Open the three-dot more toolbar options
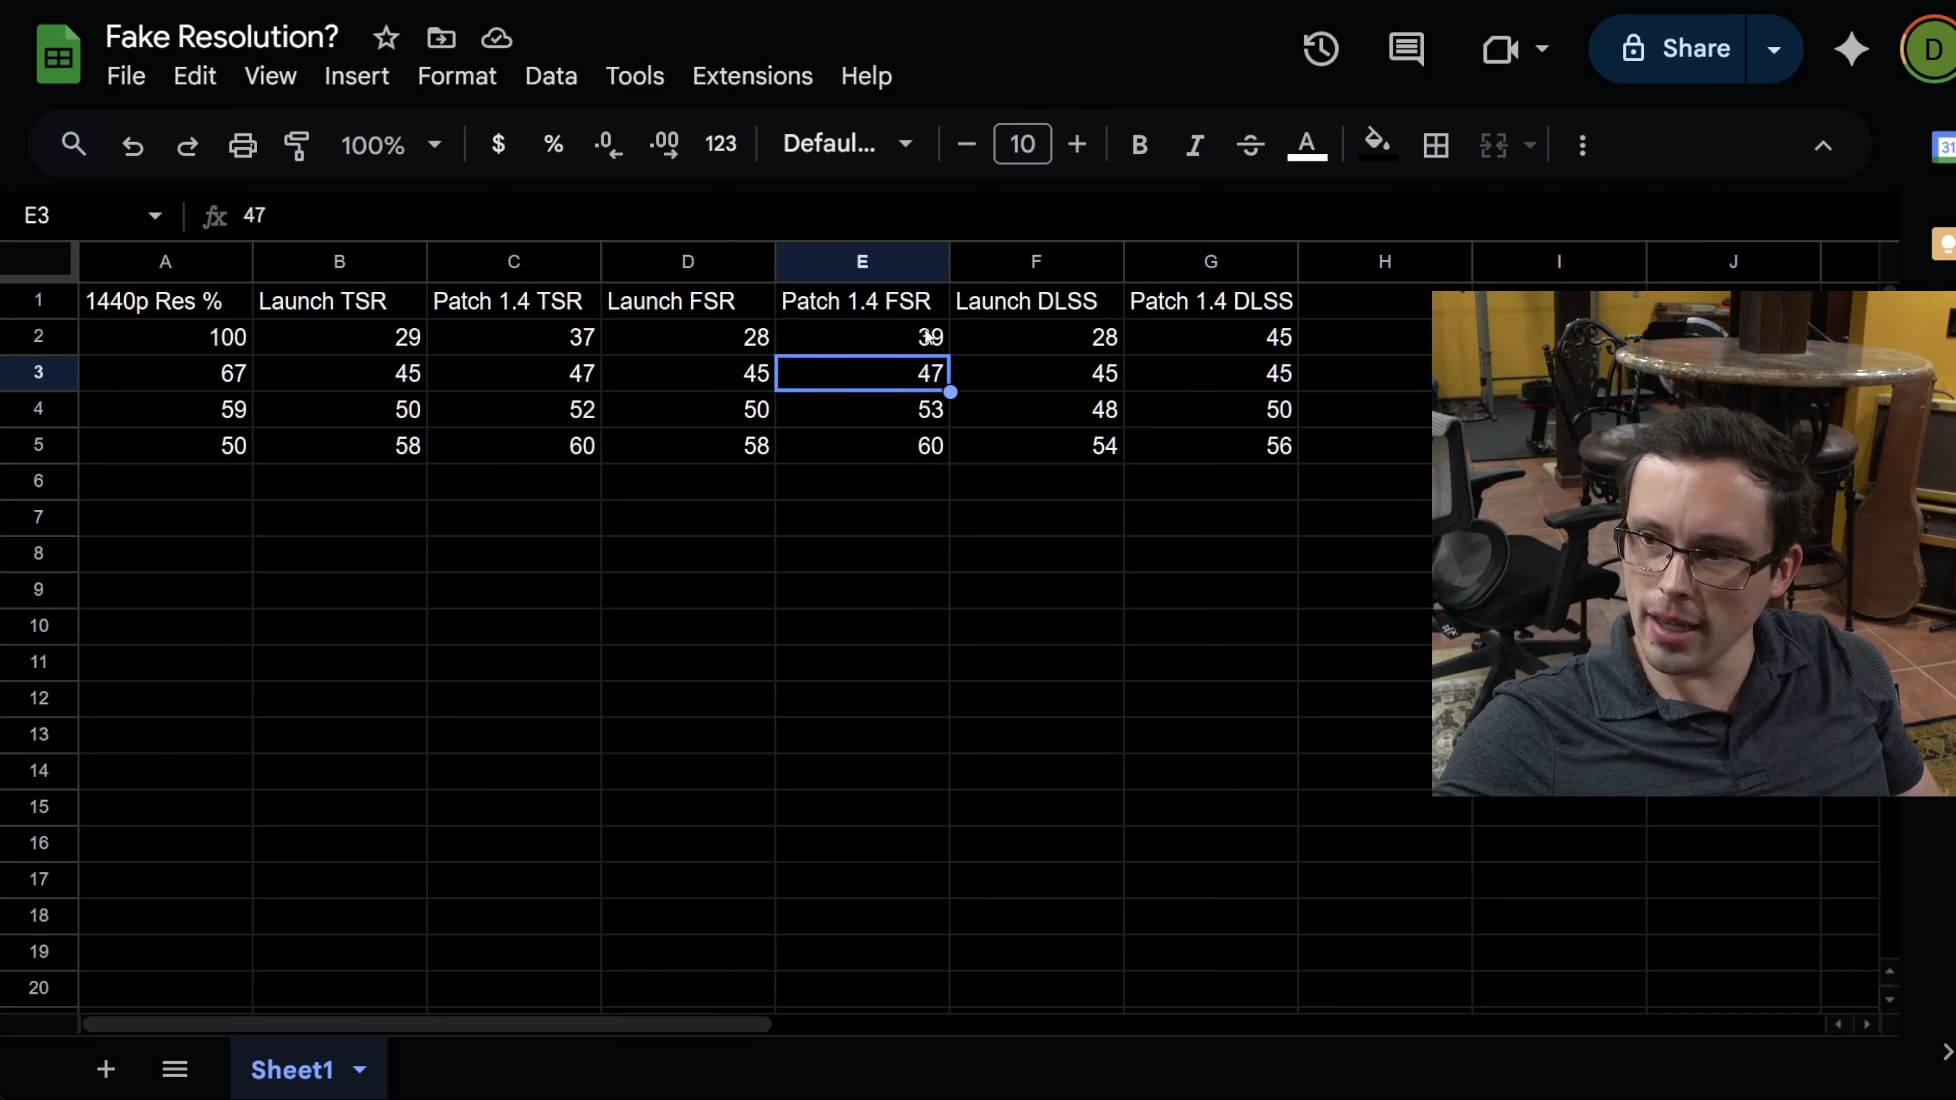 [x=1583, y=145]
